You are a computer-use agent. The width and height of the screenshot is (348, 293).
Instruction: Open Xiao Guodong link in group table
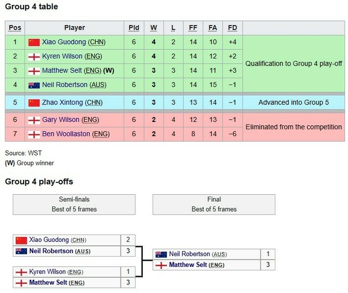click(64, 42)
